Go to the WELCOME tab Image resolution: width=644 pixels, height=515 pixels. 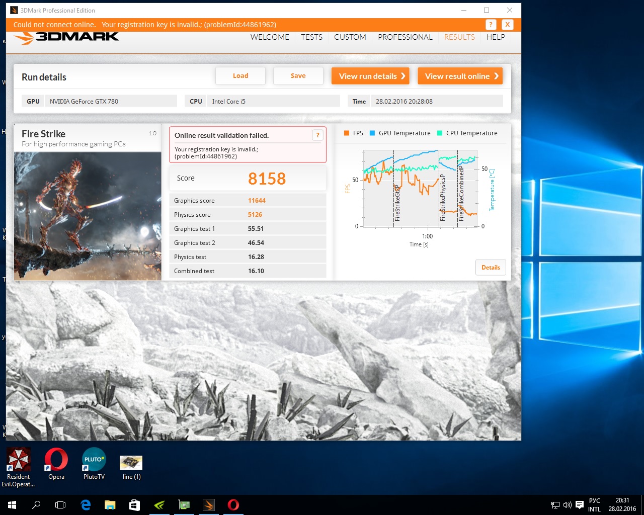click(x=270, y=37)
